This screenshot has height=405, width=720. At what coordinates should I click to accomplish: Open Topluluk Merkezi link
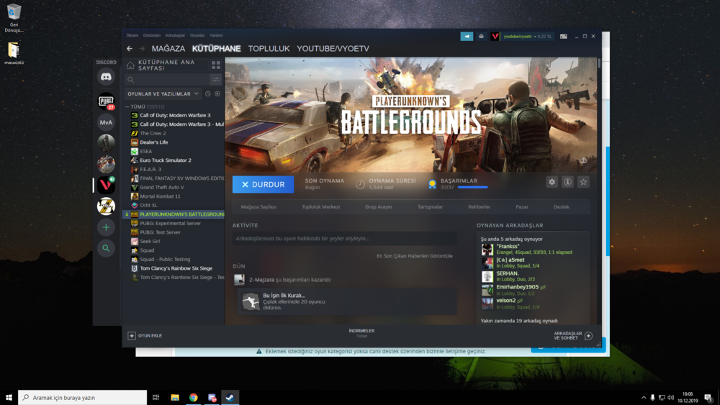[x=320, y=207]
